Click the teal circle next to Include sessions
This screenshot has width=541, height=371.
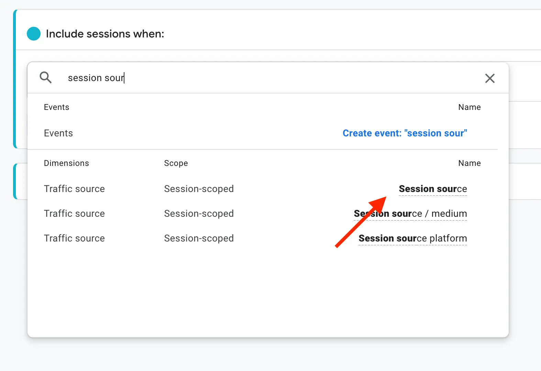(34, 34)
